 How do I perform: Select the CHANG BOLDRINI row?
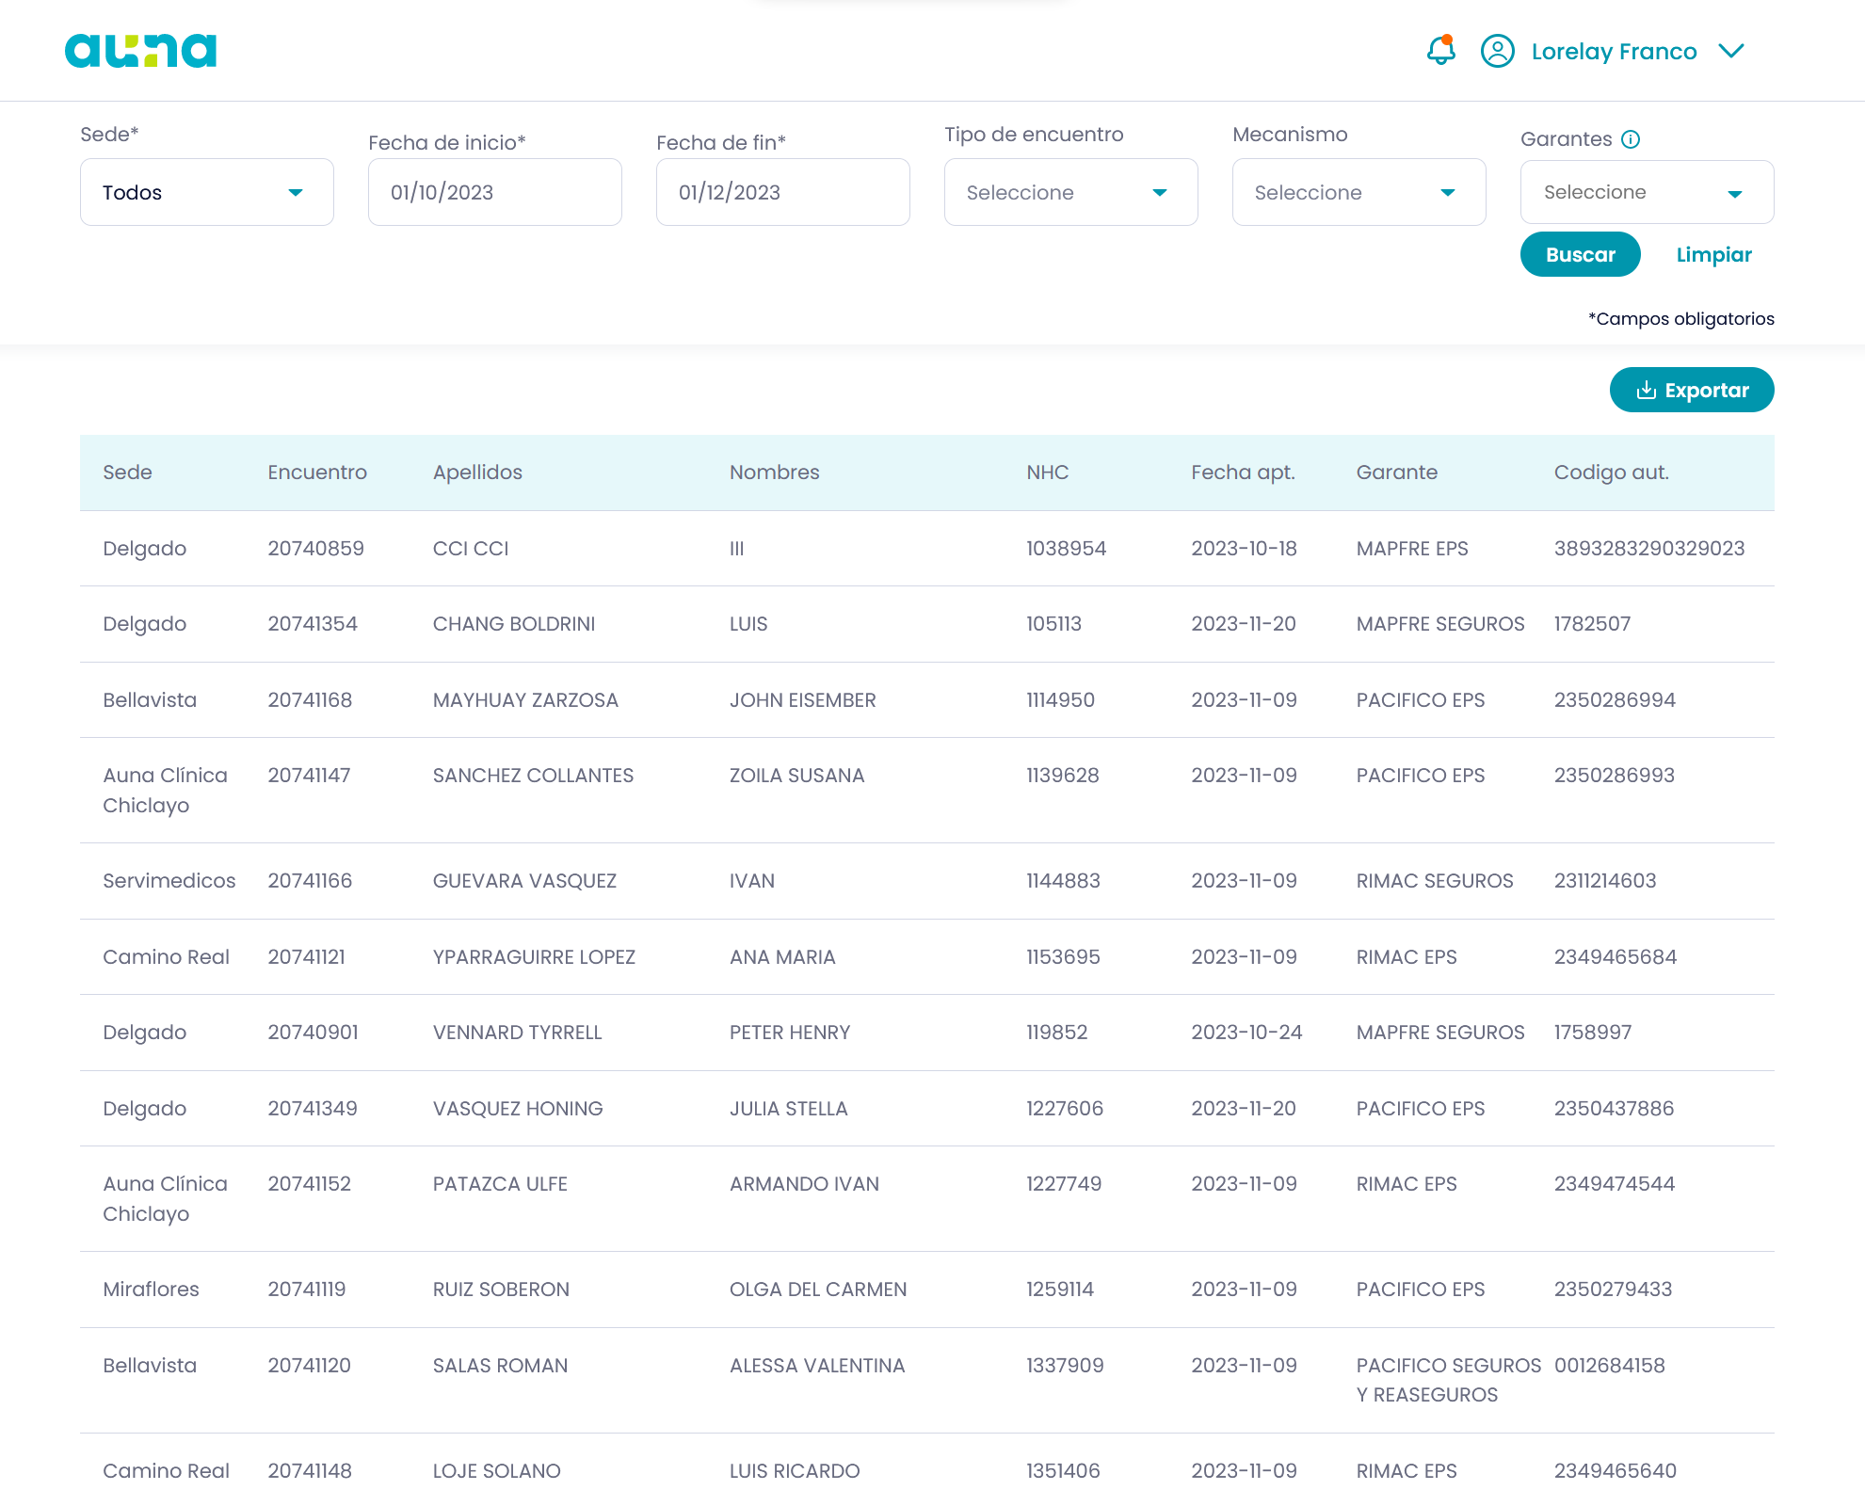[x=514, y=624]
